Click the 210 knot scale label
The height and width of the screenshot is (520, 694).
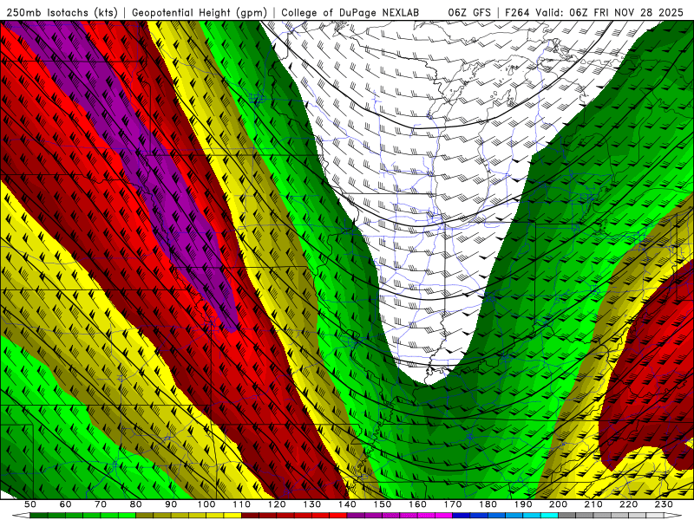pyautogui.click(x=593, y=504)
